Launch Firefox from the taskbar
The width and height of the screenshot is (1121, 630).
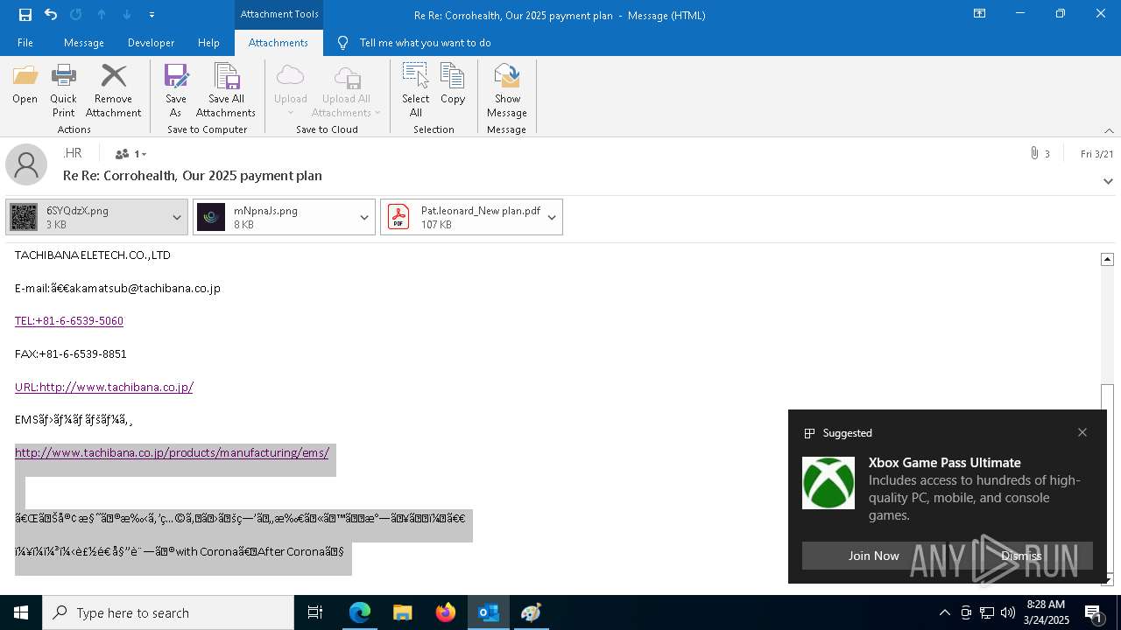[446, 612]
